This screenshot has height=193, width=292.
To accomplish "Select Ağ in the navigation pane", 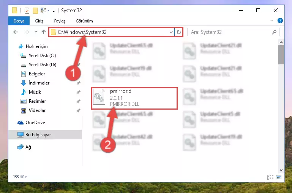I will tap(24, 147).
